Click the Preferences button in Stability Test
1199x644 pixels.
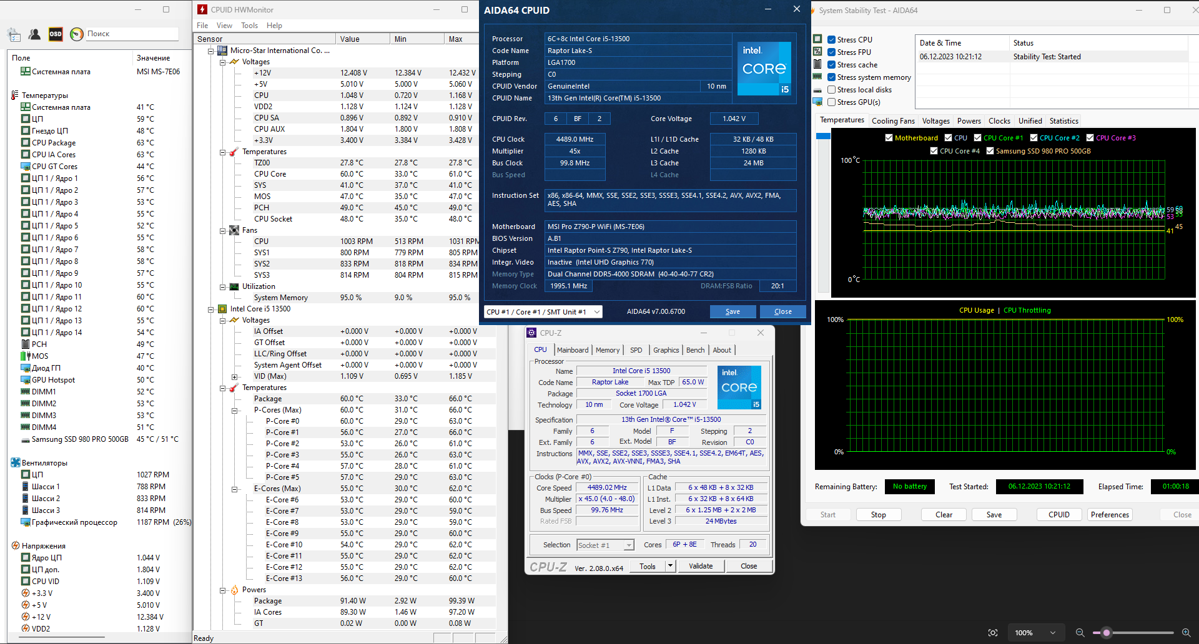click(x=1110, y=515)
